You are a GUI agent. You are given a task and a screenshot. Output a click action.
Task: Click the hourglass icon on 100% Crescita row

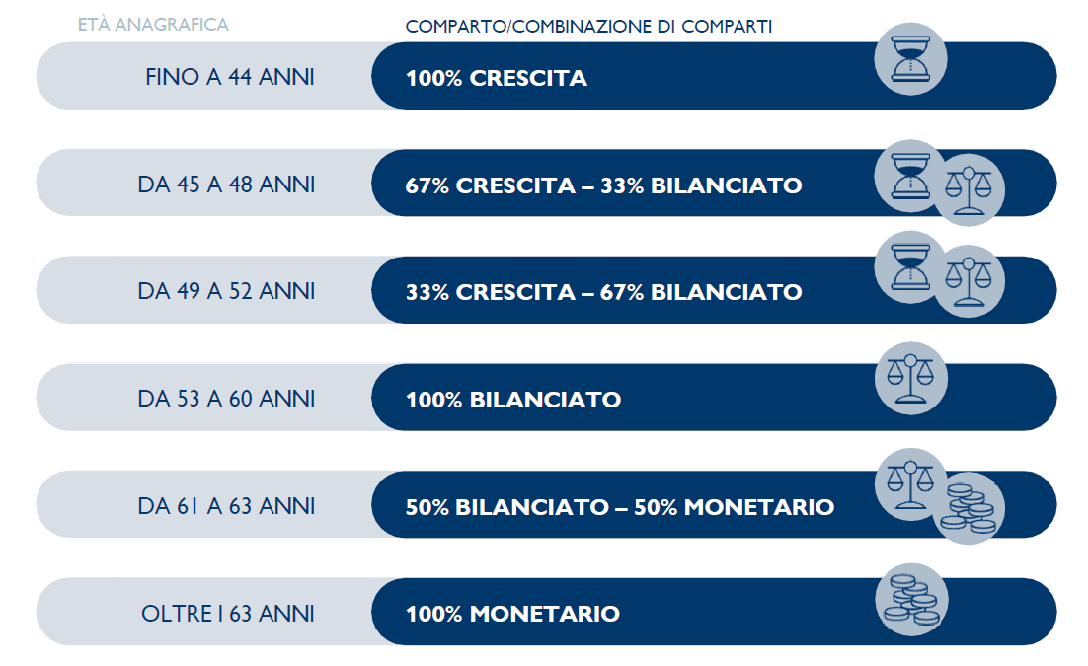pos(910,59)
